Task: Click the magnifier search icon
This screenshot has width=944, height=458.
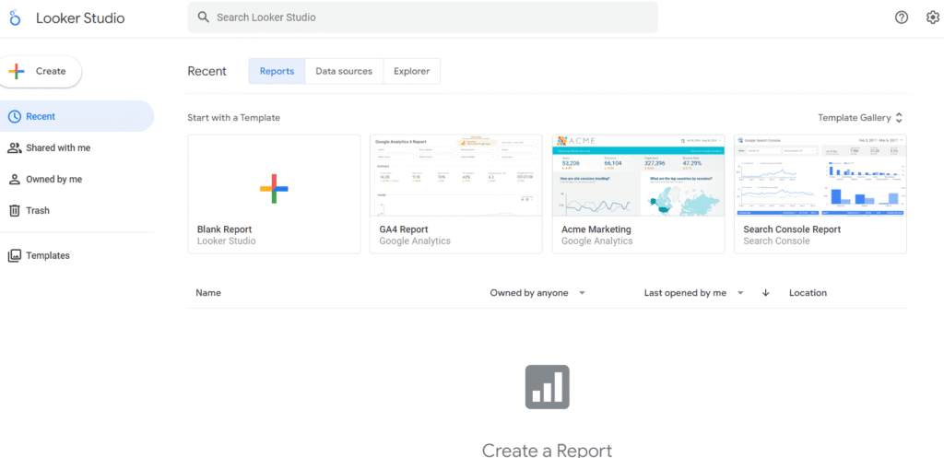Action: coord(204,18)
